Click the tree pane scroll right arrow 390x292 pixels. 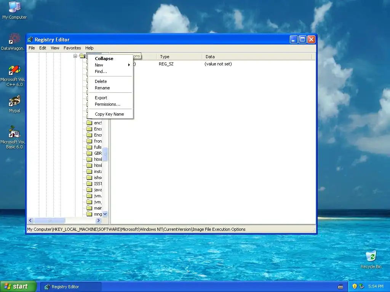(x=98, y=220)
